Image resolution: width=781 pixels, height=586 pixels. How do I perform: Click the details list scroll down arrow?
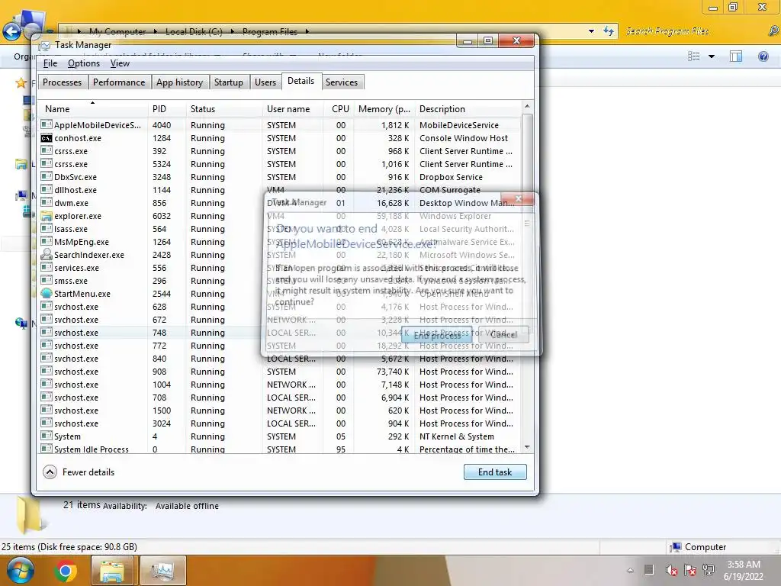(527, 447)
